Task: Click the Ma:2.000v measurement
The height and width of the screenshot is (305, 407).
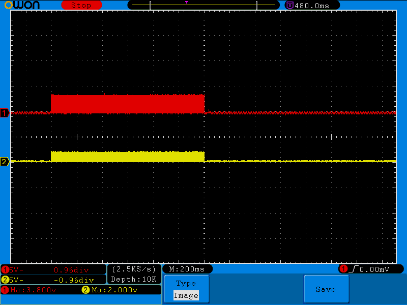Action: click(114, 290)
